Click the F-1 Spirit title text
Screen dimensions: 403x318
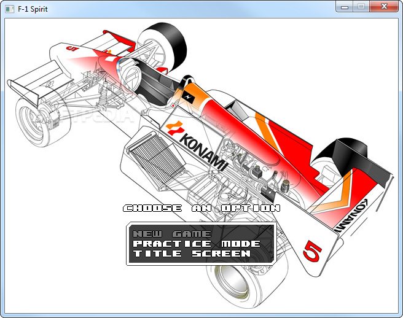coord(33,9)
